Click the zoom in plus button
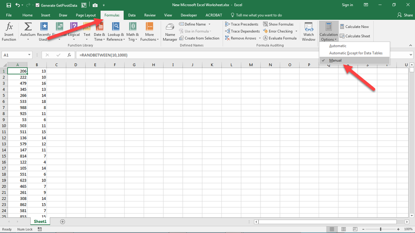Screen dimensions: 415x233 (x=398, y=229)
